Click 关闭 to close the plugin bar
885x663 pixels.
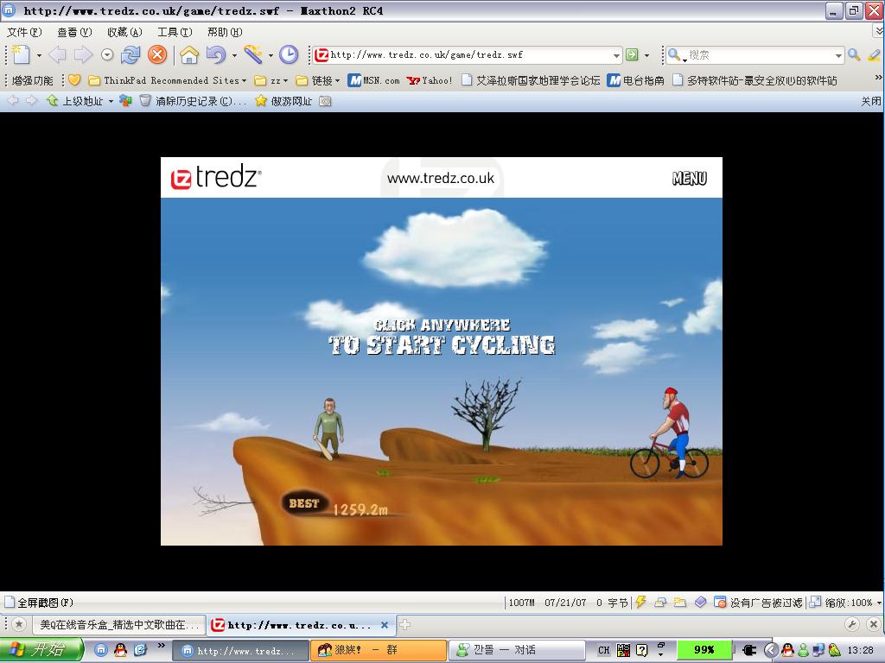pyautogui.click(x=871, y=101)
